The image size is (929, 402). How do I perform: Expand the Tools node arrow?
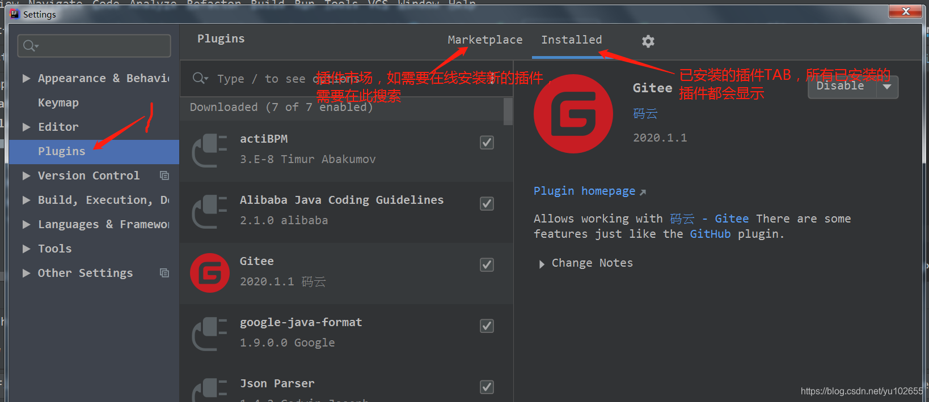pos(26,249)
